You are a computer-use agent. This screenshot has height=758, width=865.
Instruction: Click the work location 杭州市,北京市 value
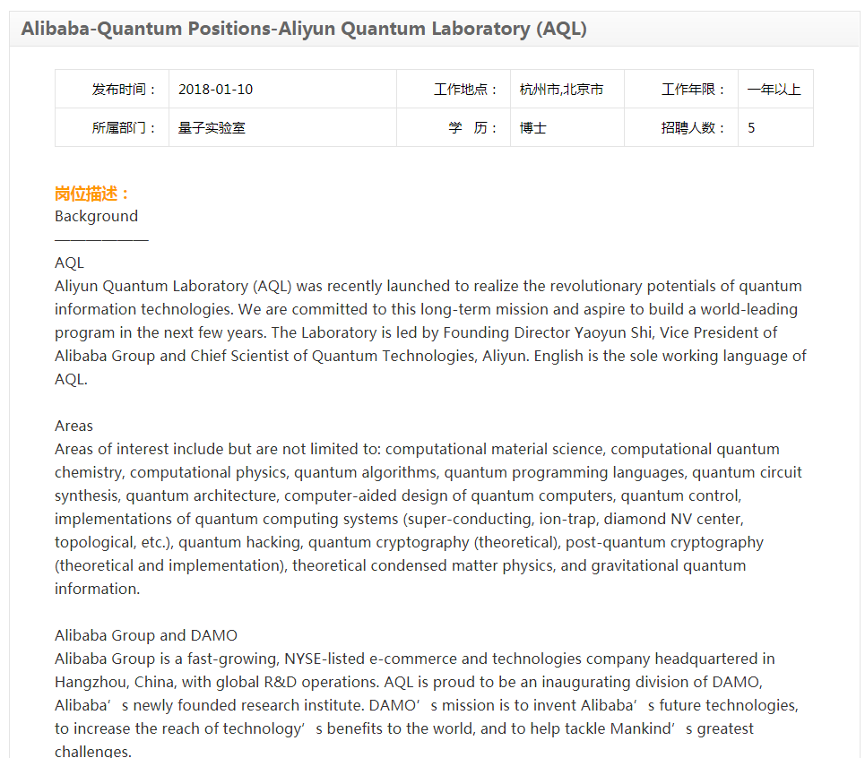point(561,90)
